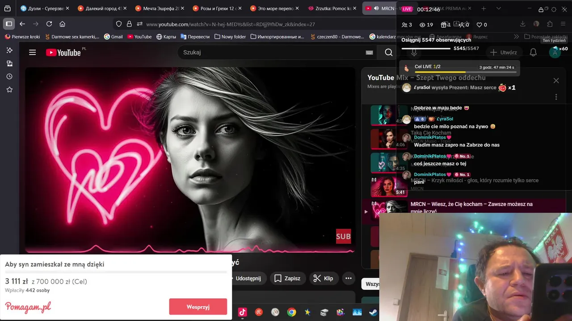The width and height of the screenshot is (572, 321).
Task: Open playlist three-dot options menu
Action: tap(556, 97)
